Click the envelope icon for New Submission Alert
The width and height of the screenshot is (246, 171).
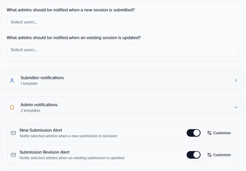pos(14,133)
